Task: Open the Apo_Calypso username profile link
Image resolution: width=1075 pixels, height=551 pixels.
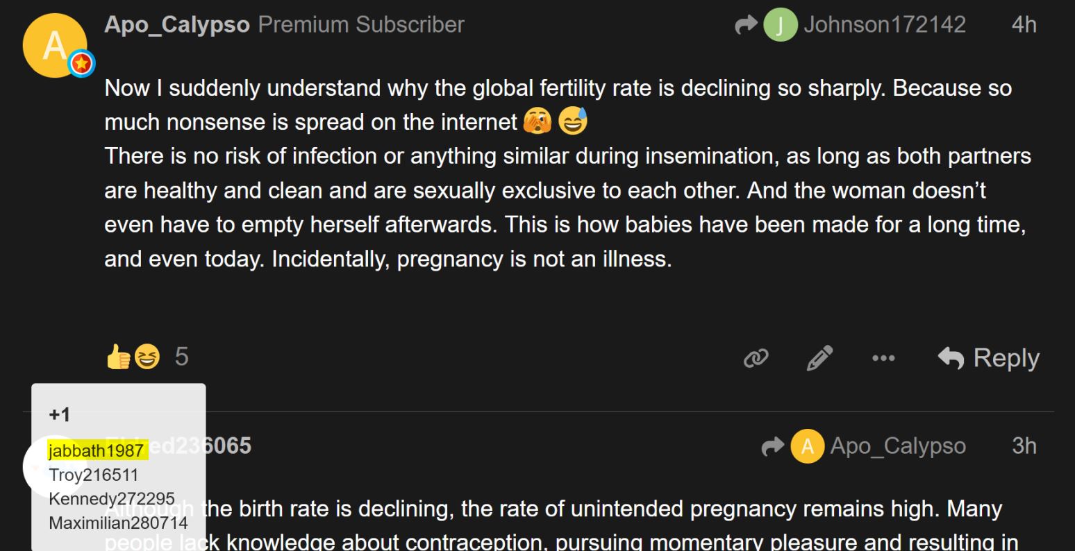Action: click(x=176, y=25)
